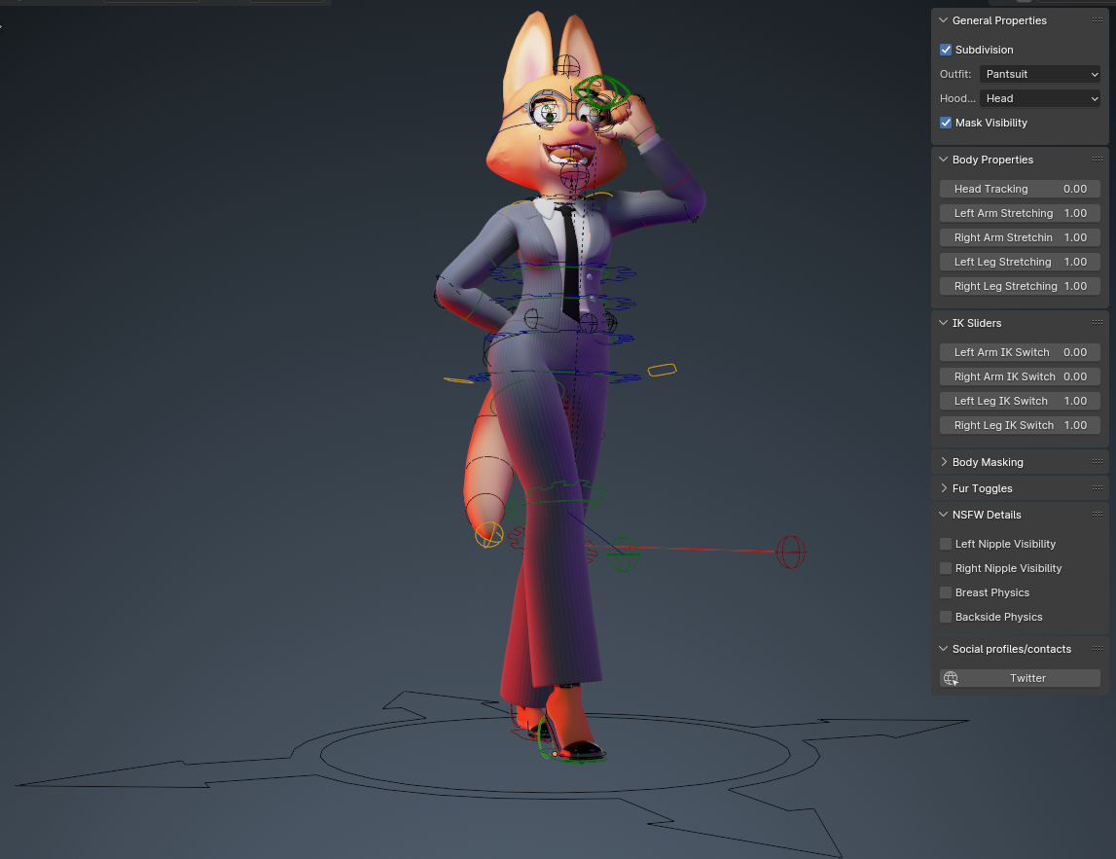
Task: Toggle the Subdivision checkbox
Action: [x=945, y=50]
